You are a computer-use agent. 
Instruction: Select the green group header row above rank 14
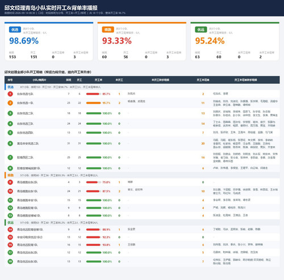(142, 223)
